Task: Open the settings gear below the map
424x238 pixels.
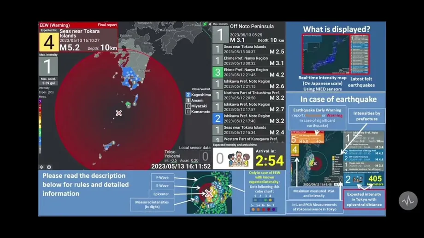Action: [x=49, y=167]
